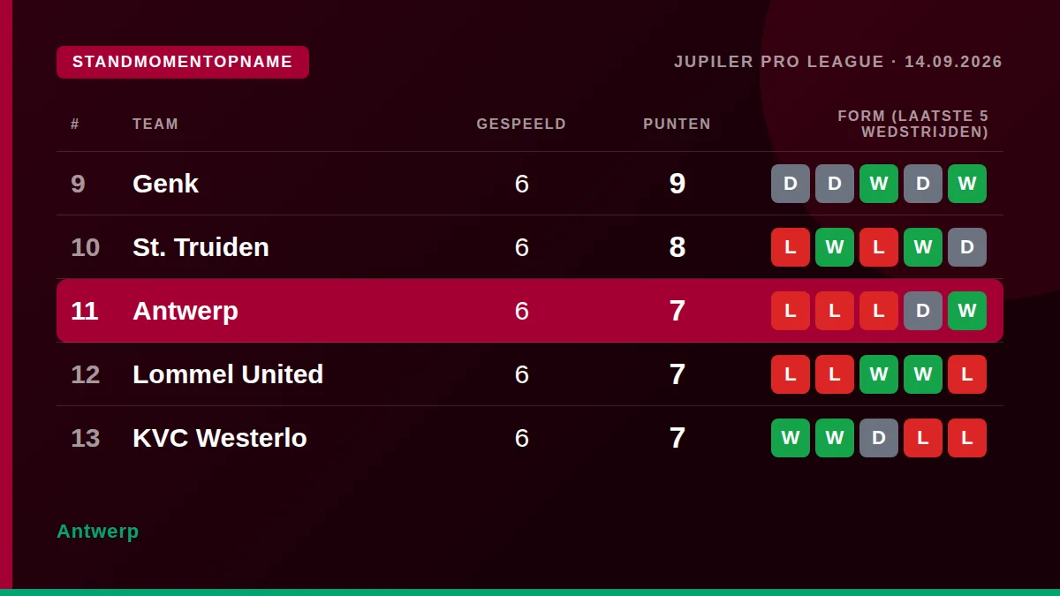This screenshot has width=1060, height=596.
Task: Click KVC Westerlo's gray D form badge
Action: 879,438
